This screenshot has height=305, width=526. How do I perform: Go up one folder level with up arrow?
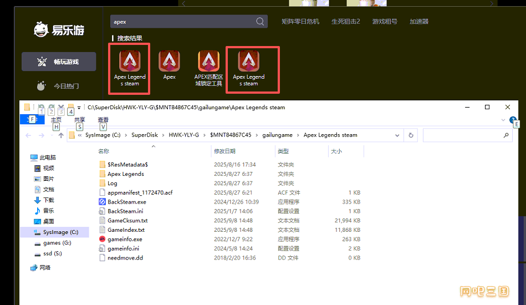[x=60, y=135]
